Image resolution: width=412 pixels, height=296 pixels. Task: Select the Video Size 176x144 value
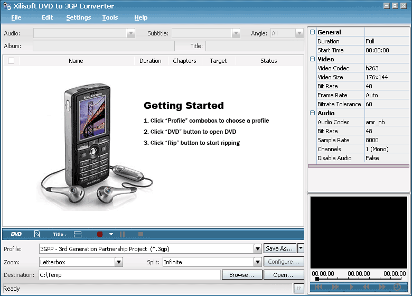[387, 77]
